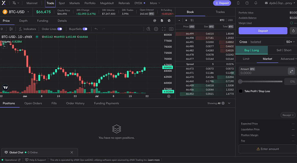
Task: Open the notifications bell
Action: coord(256,3)
